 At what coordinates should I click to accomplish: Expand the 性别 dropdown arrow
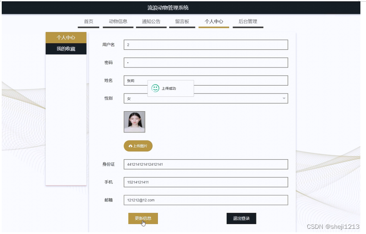point(284,99)
